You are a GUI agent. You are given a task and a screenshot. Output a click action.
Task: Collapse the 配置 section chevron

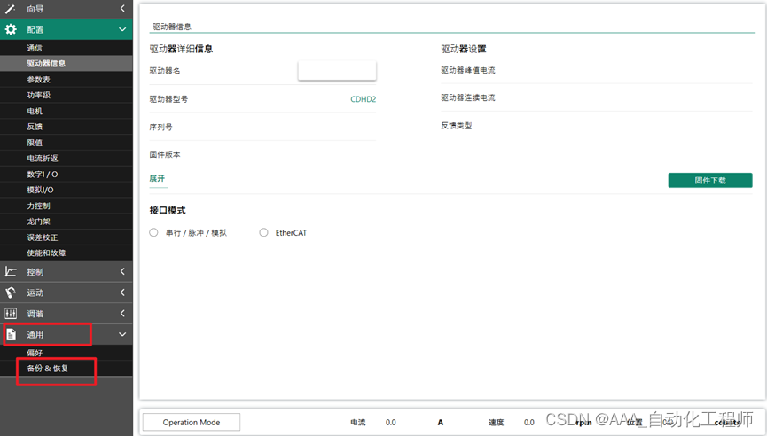tap(122, 29)
